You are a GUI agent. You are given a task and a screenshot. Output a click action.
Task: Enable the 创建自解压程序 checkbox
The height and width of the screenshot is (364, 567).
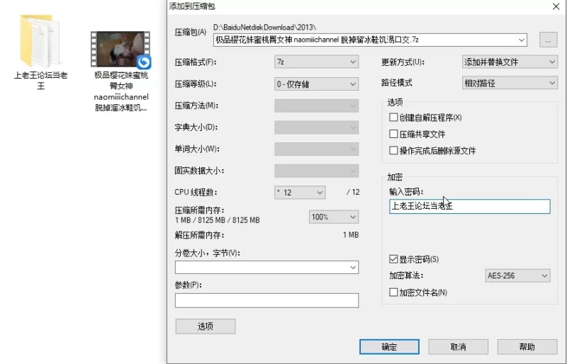tap(394, 118)
